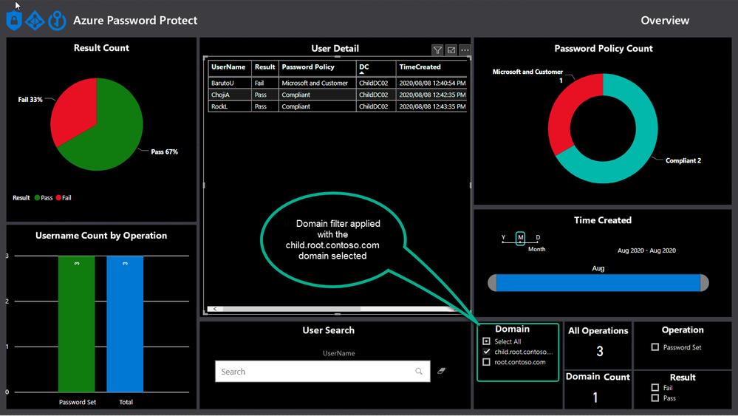Click the Fail result cell for BarutoU
This screenshot has height=416, width=738.
pos(265,83)
